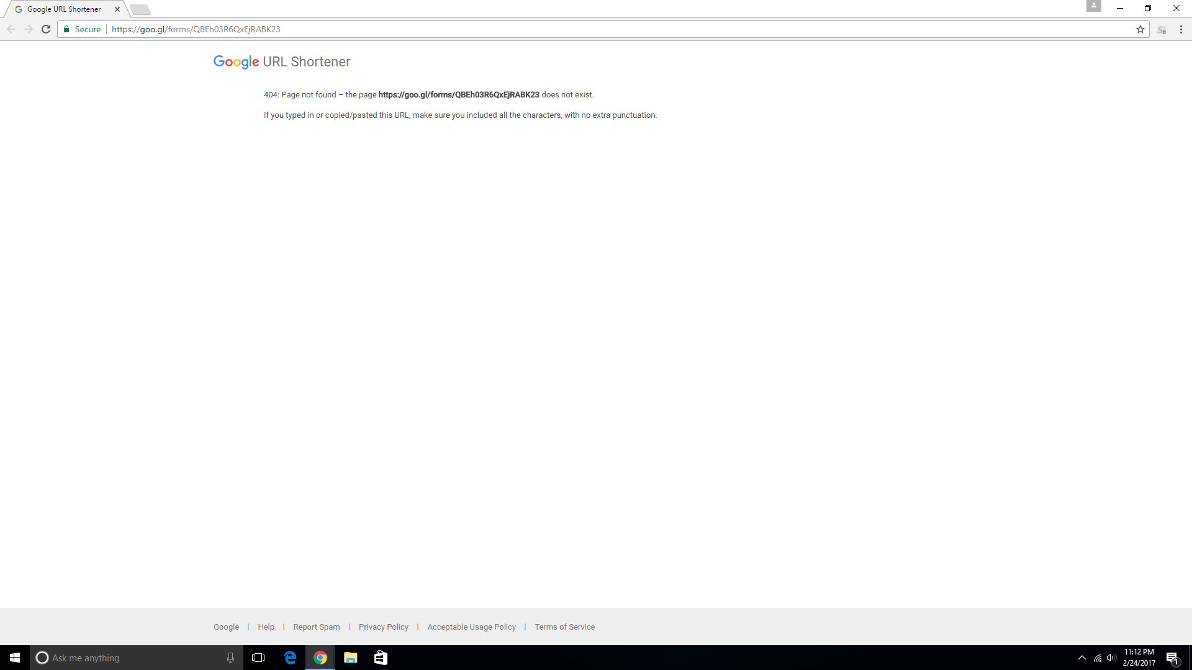Open Task View from the taskbar
The width and height of the screenshot is (1192, 670).
[x=258, y=658]
